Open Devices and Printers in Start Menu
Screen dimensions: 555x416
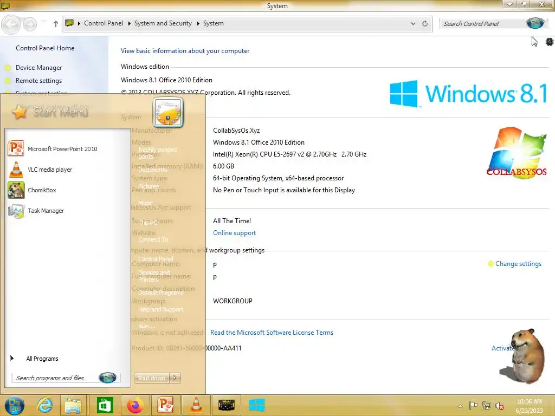154,276
